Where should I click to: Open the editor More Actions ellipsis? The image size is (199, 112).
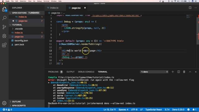point(196,8)
